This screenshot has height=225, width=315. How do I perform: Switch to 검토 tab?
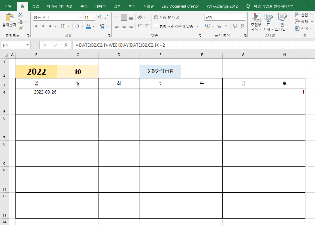pos(117,6)
